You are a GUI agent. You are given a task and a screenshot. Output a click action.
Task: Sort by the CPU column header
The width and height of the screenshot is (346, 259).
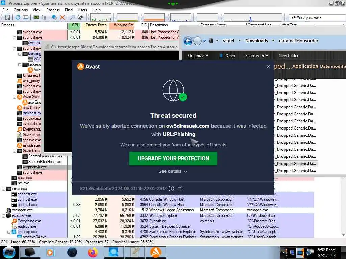[74, 25]
